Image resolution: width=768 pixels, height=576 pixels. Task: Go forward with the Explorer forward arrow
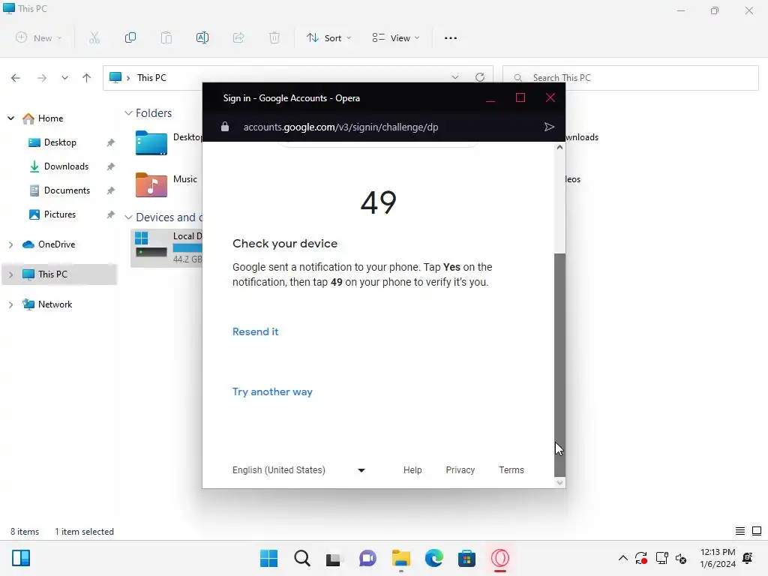pos(42,78)
